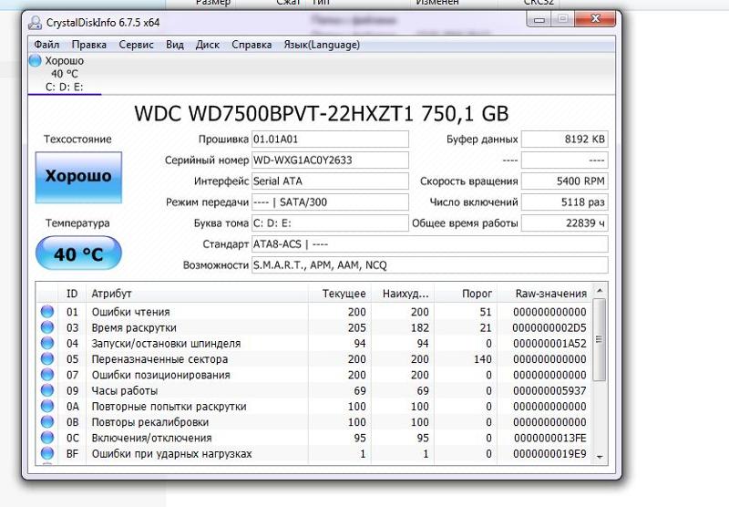Open the Диск menu
729x507 pixels.
(x=208, y=45)
